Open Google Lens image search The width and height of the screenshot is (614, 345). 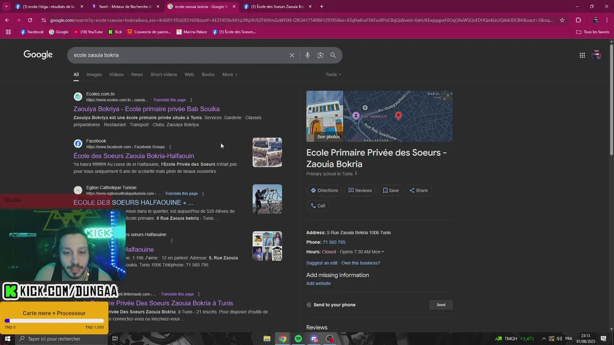click(320, 55)
